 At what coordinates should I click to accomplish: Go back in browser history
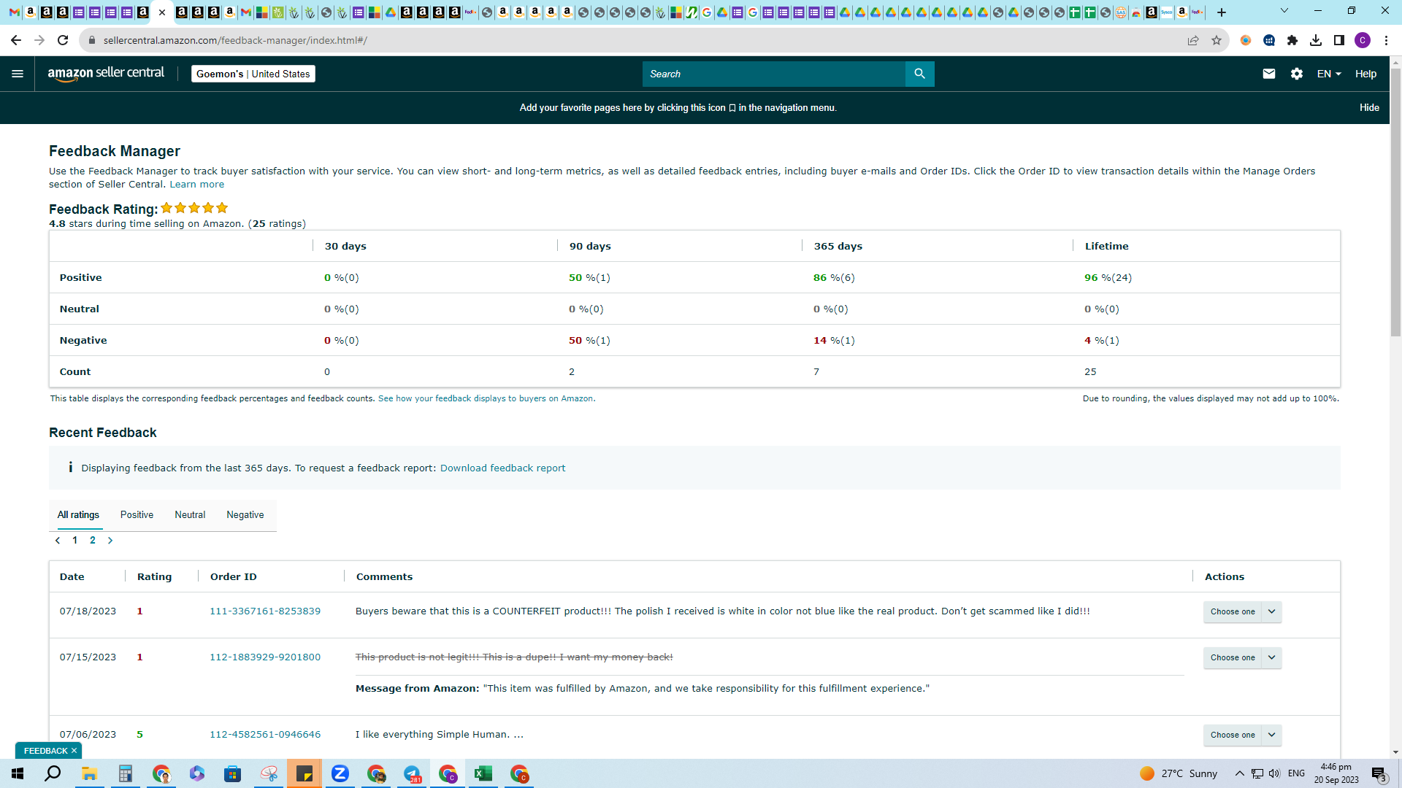16,40
